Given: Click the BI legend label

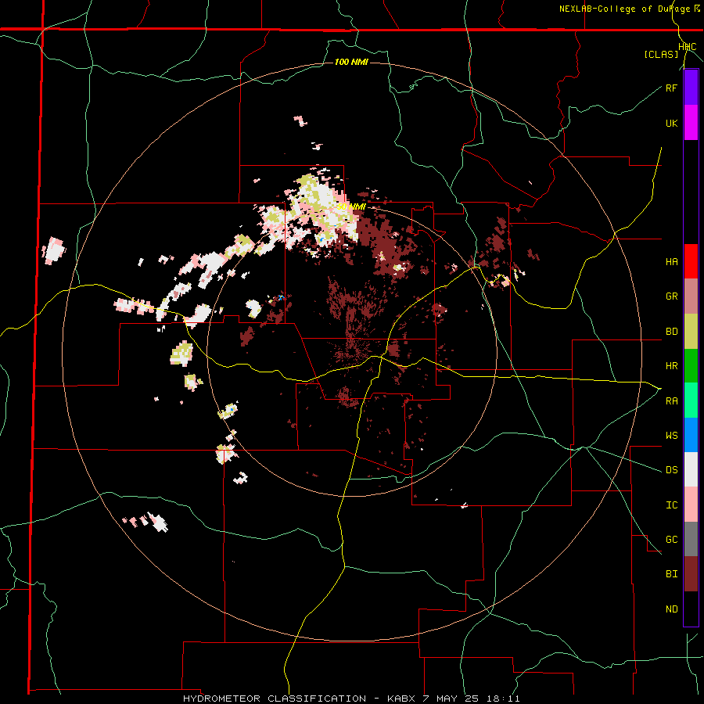Looking at the screenshot, I should click(x=671, y=574).
